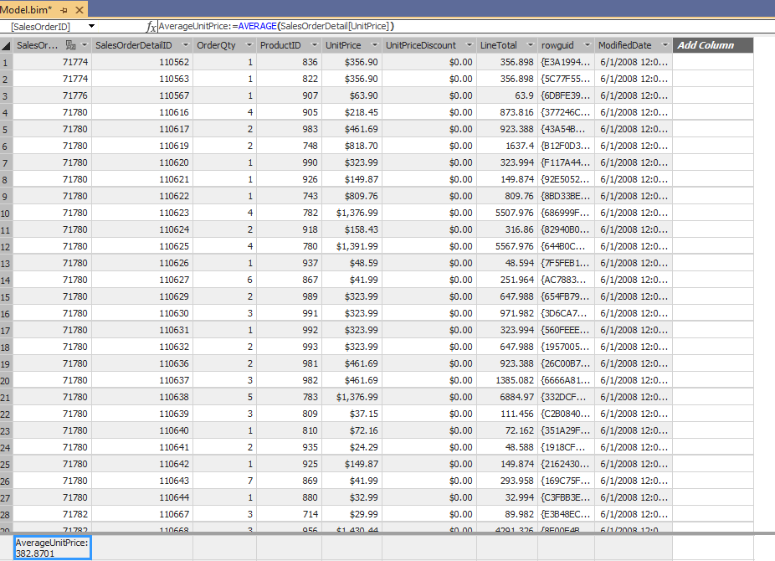Click LineTotal cell 1385.082
This screenshot has width=775, height=561.
[507, 380]
